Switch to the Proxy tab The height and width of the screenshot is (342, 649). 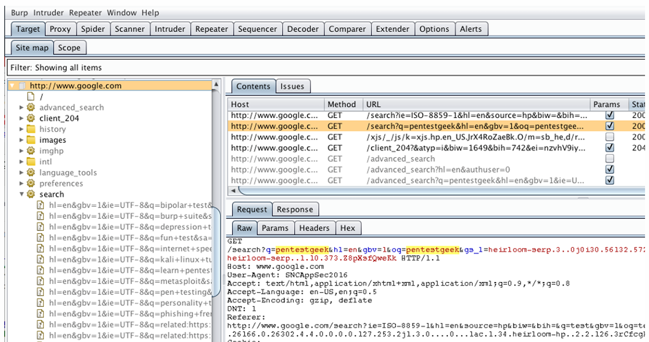click(x=60, y=29)
